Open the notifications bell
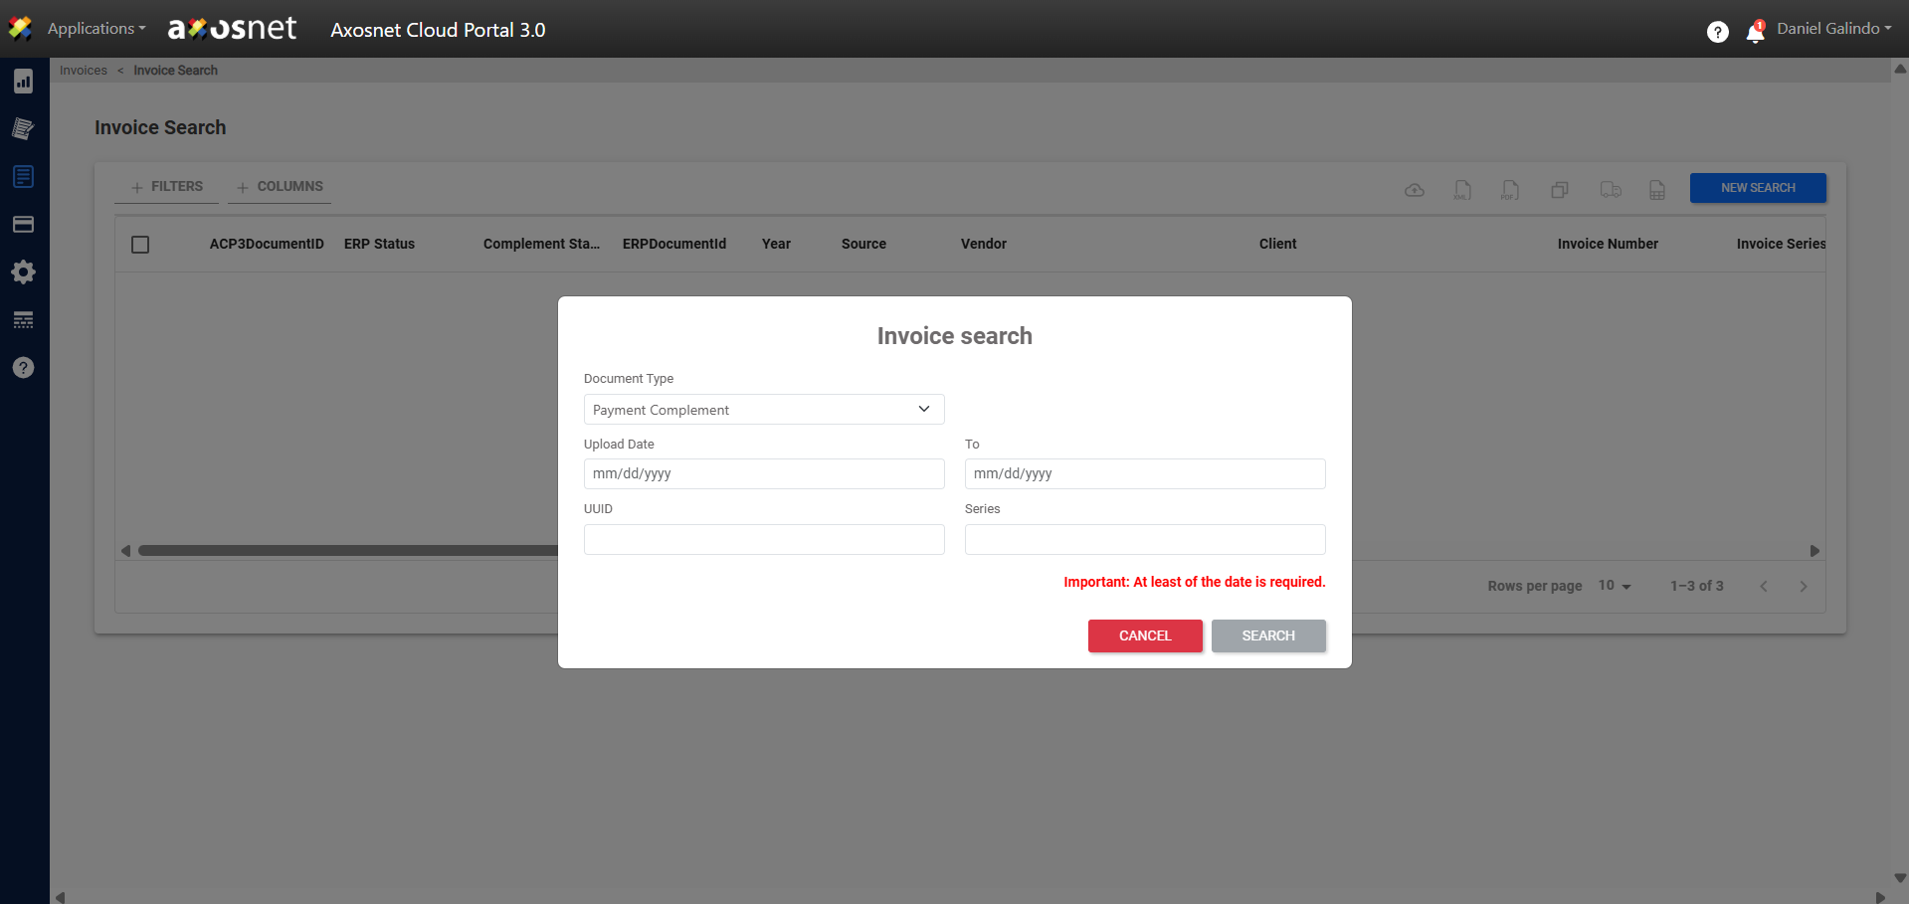This screenshot has height=904, width=1909. pos(1756,32)
